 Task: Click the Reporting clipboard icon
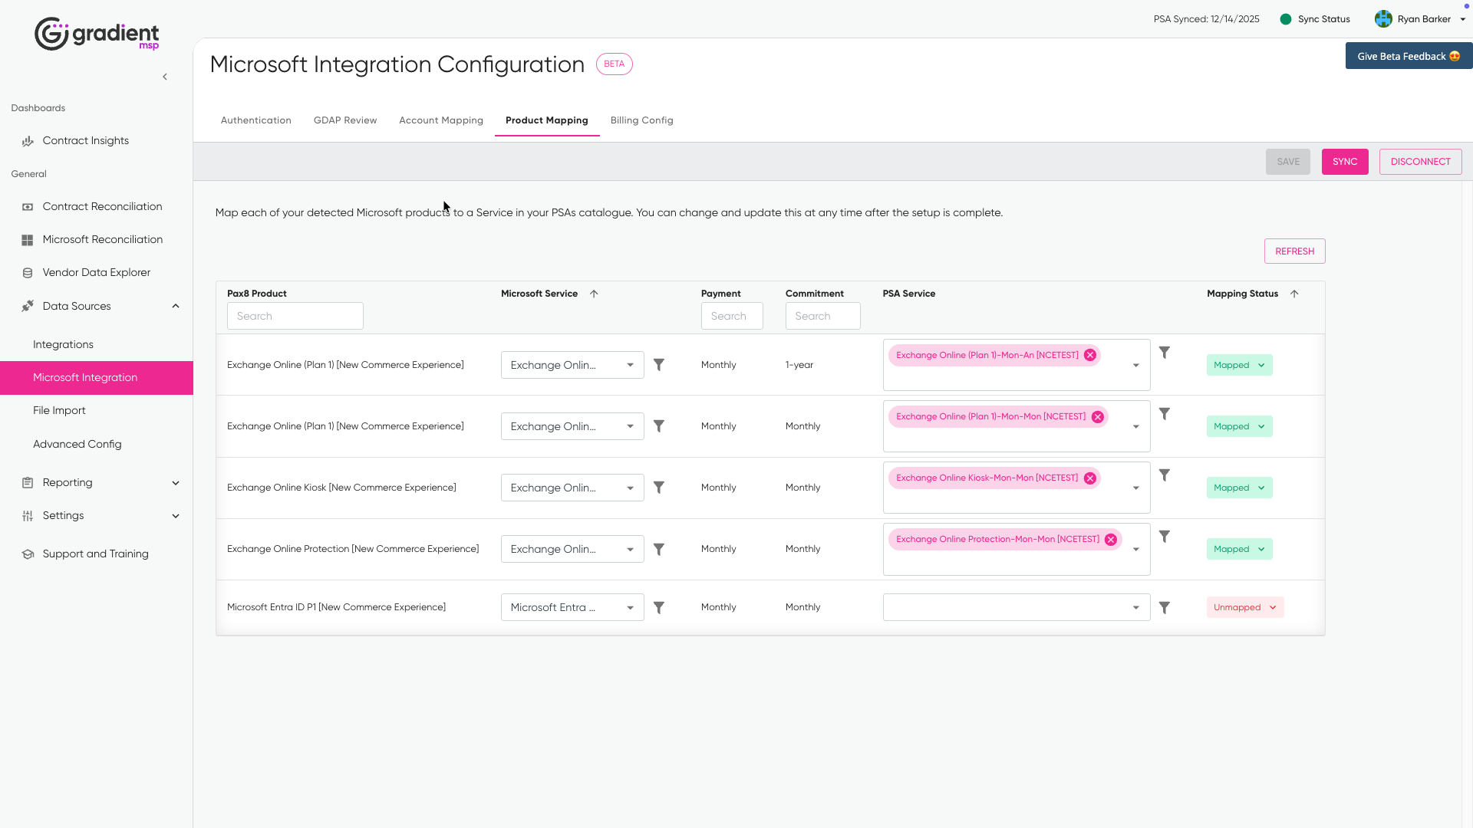pos(28,483)
